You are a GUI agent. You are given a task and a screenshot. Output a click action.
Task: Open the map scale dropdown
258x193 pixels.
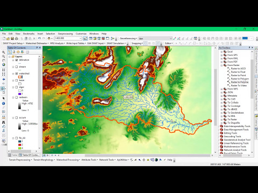pos(80,39)
